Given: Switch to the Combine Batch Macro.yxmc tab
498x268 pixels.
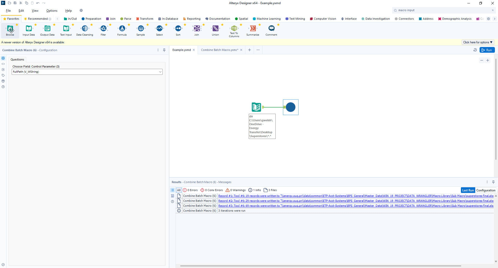Looking at the screenshot, I should pos(219,50).
